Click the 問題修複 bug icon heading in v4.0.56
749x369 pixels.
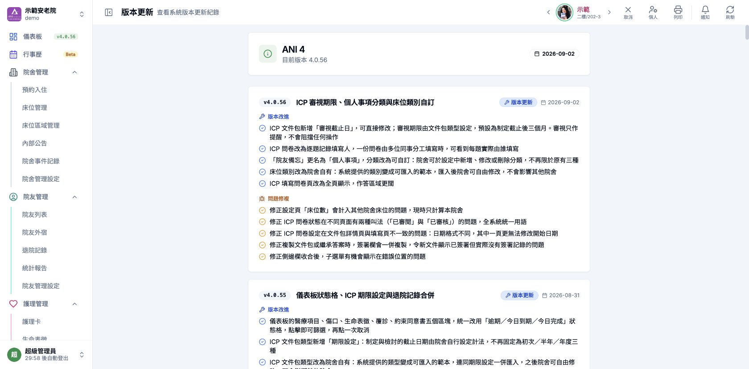(274, 199)
